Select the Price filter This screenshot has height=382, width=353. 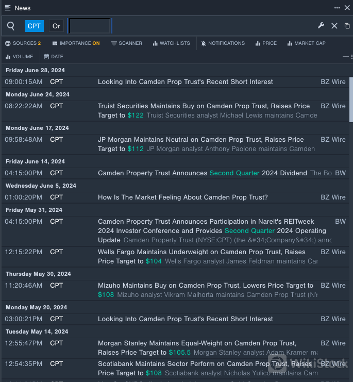coord(266,43)
